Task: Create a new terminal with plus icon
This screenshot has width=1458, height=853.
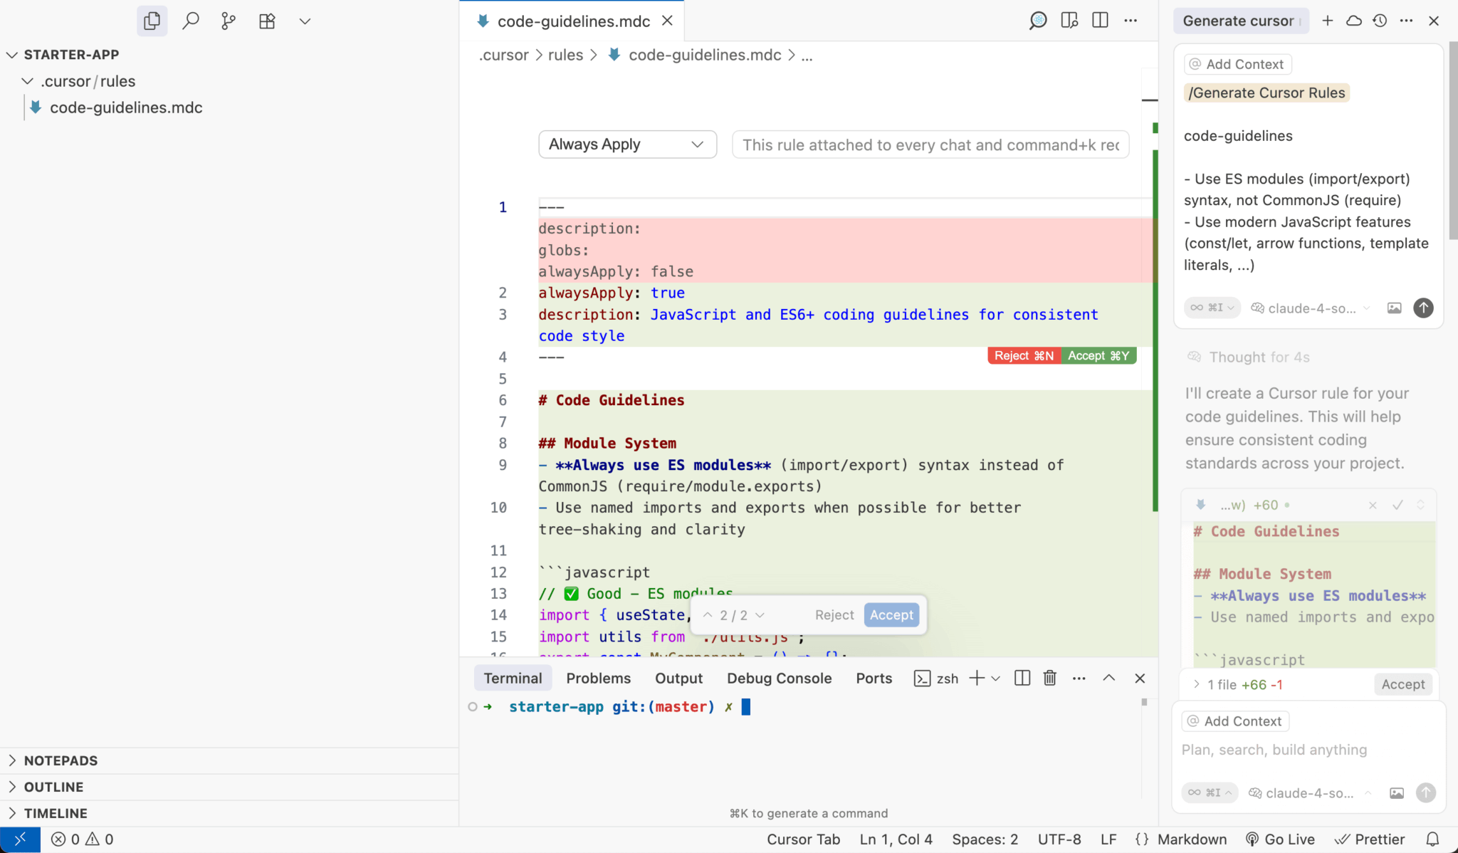Action: tap(977, 678)
